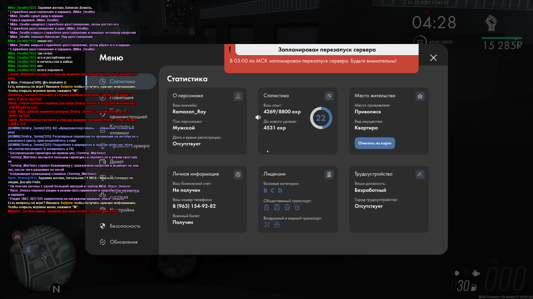The image size is (533, 299).
Task: Click the profile icon in О персонаже card
Action: (x=238, y=96)
